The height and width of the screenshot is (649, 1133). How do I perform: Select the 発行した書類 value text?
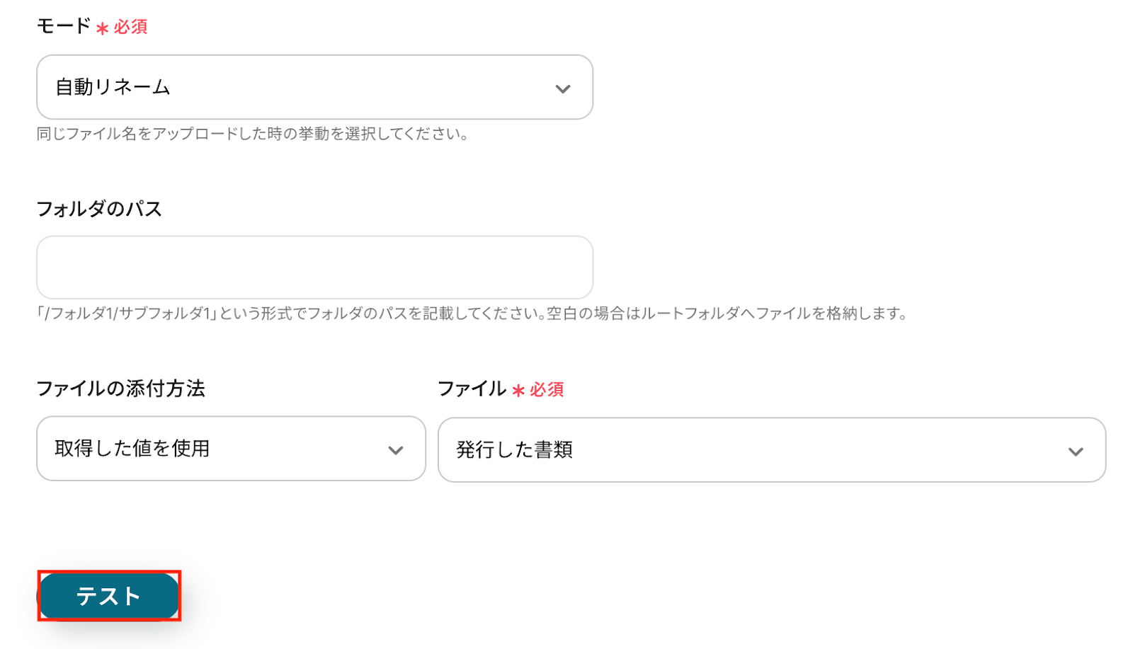[514, 450]
